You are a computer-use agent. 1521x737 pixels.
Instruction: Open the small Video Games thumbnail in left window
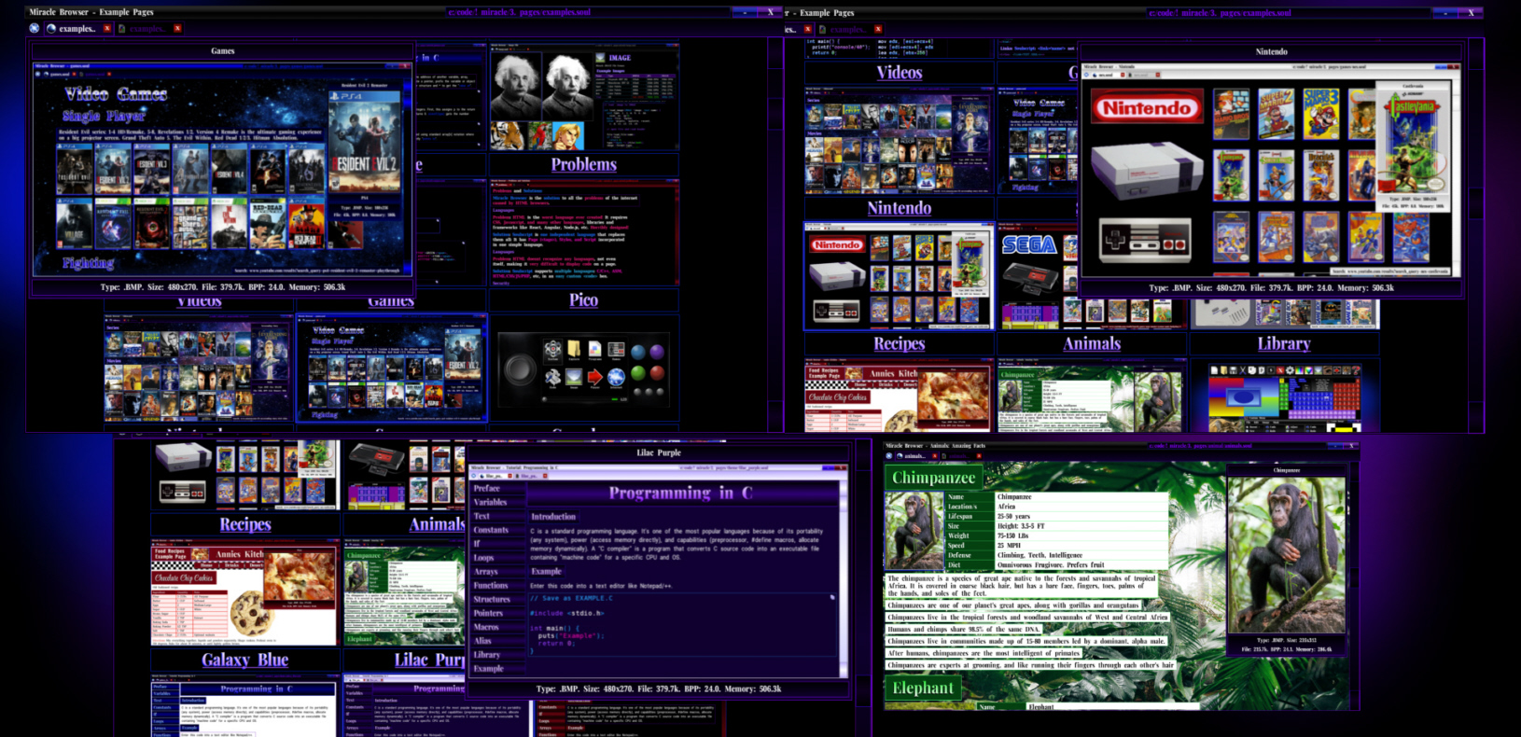click(x=392, y=368)
